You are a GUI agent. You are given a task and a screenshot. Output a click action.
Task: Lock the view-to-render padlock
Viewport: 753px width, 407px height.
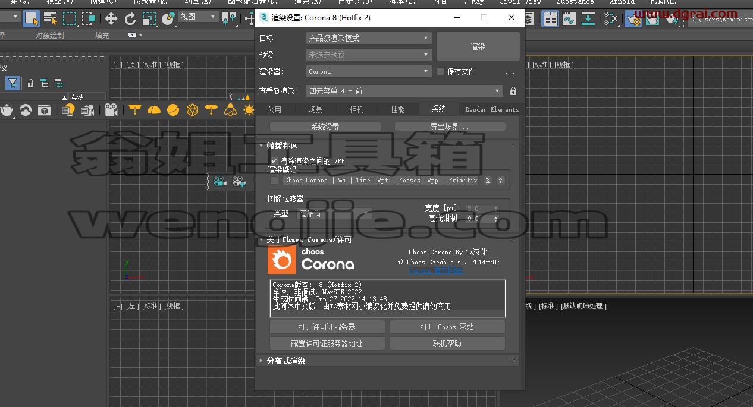tap(513, 91)
